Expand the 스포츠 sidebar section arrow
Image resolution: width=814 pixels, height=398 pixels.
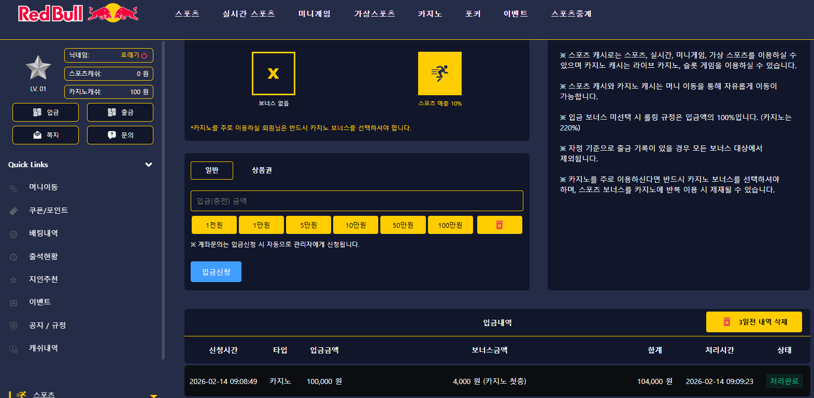pyautogui.click(x=153, y=395)
